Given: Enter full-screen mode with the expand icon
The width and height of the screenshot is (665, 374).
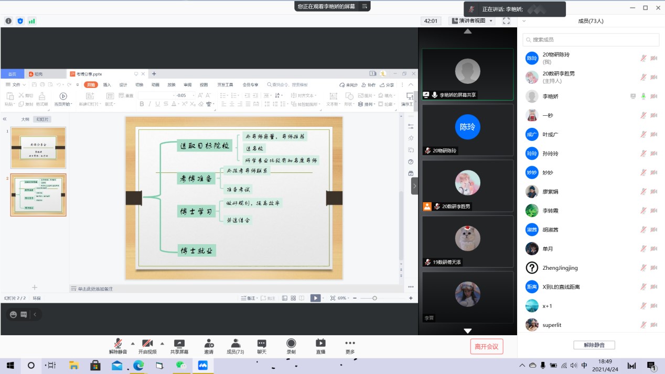Looking at the screenshot, I should (506, 21).
